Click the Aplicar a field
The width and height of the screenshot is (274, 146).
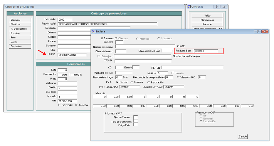[x=67, y=83]
